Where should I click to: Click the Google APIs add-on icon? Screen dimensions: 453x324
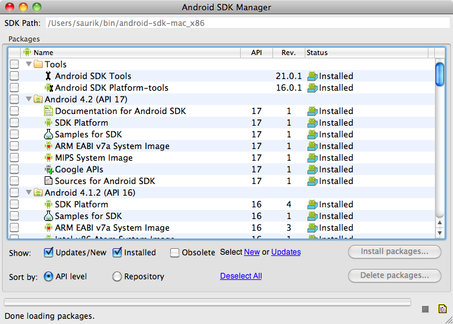[49, 169]
